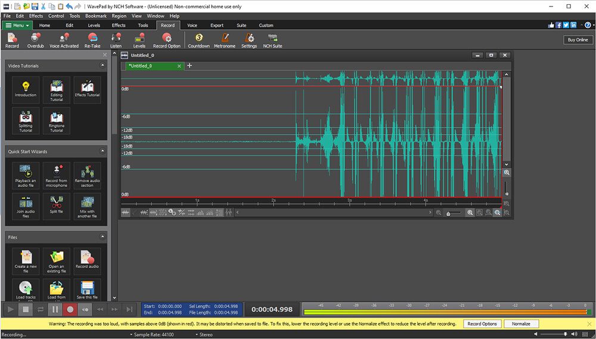Screen dimensions: 596x339
Task: Switch to the Voice ribbon tab
Action: (x=192, y=26)
